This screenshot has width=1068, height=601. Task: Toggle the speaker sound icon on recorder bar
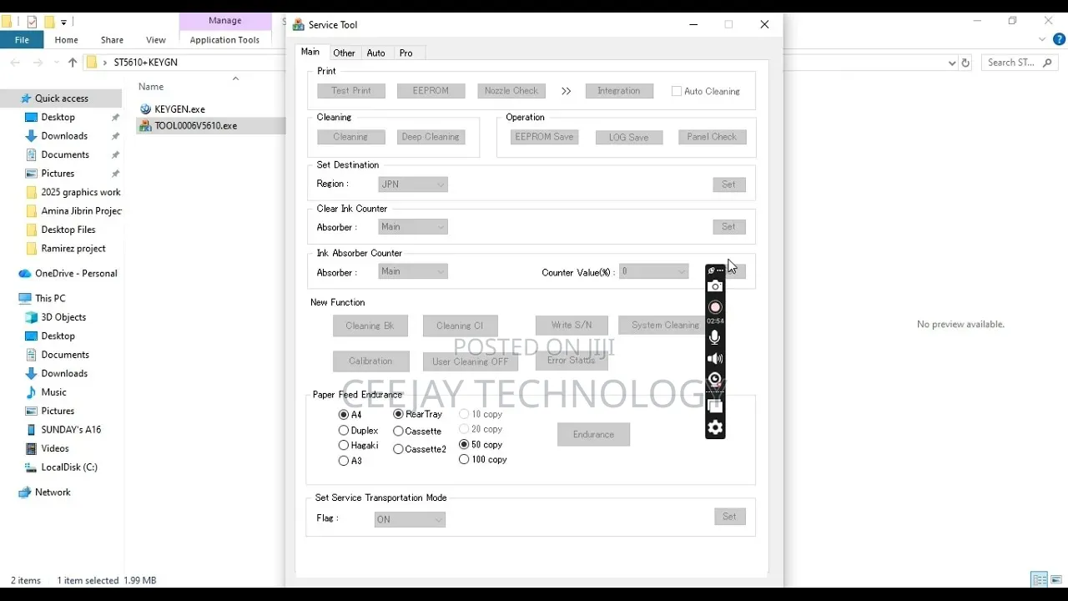pyautogui.click(x=715, y=359)
